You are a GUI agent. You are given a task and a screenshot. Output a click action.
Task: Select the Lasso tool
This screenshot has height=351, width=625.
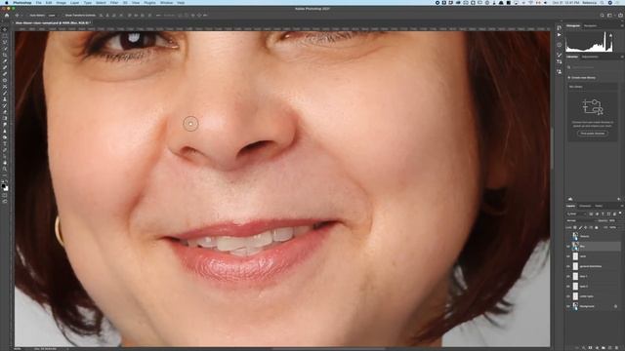click(5, 42)
